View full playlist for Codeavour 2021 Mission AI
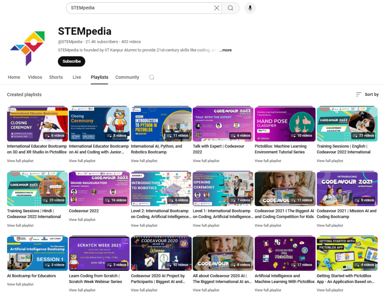 (330, 225)
